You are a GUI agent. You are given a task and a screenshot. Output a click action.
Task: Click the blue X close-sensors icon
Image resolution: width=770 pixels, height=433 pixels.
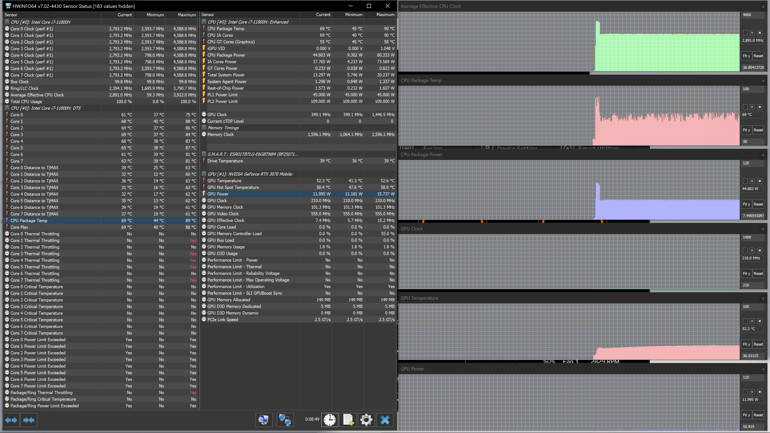tap(385, 420)
